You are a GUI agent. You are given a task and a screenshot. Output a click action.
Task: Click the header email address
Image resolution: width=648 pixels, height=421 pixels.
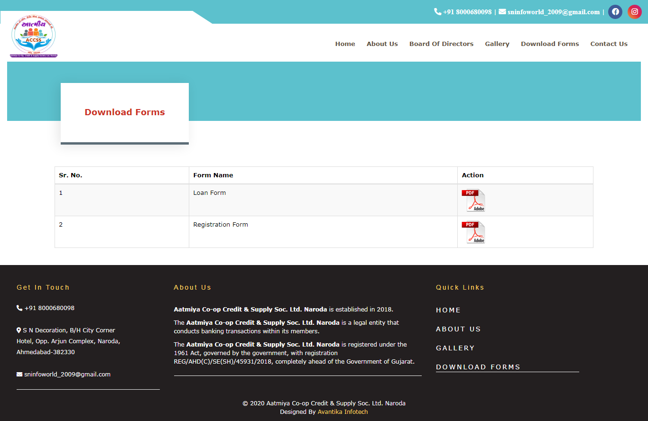[554, 12]
